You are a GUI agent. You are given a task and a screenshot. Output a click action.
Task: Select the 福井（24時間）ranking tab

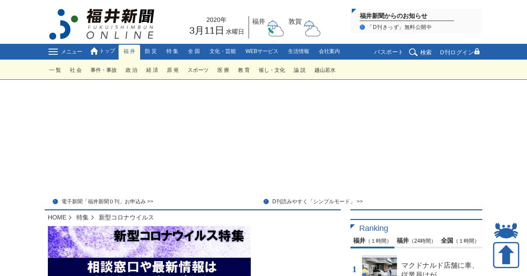416,241
